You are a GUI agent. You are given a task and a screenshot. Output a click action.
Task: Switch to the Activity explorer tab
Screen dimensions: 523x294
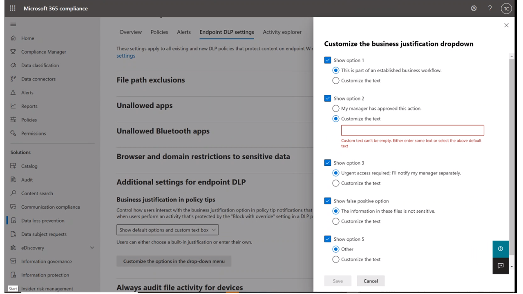point(282,32)
